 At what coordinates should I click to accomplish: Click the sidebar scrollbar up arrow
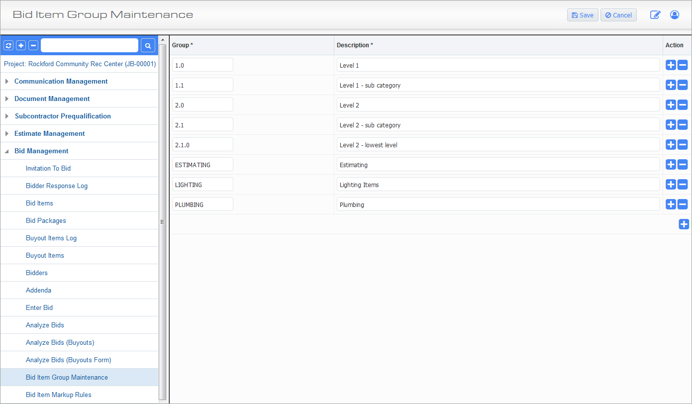pos(162,40)
